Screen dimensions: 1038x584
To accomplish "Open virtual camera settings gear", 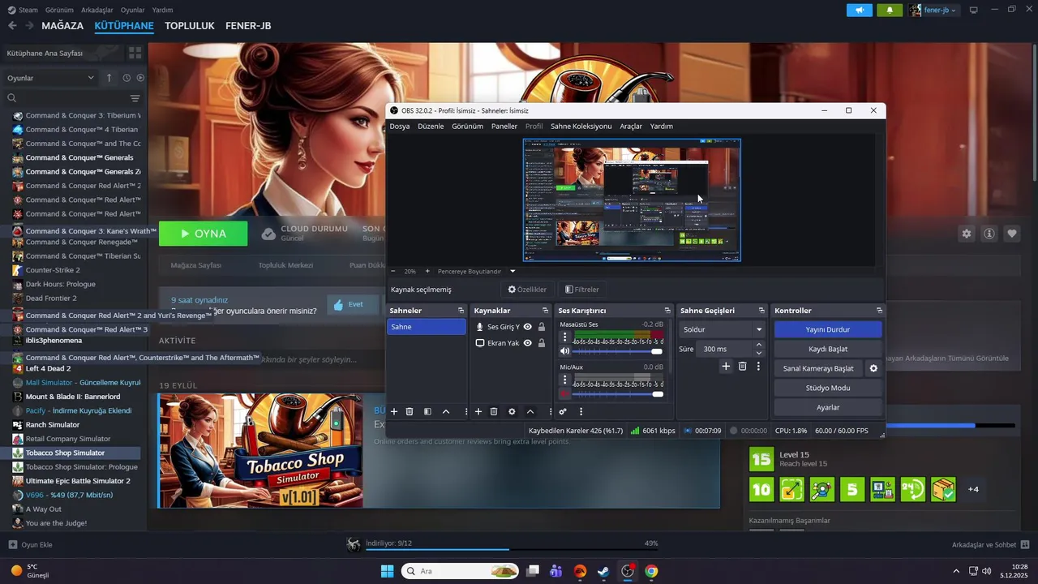I will (x=873, y=368).
